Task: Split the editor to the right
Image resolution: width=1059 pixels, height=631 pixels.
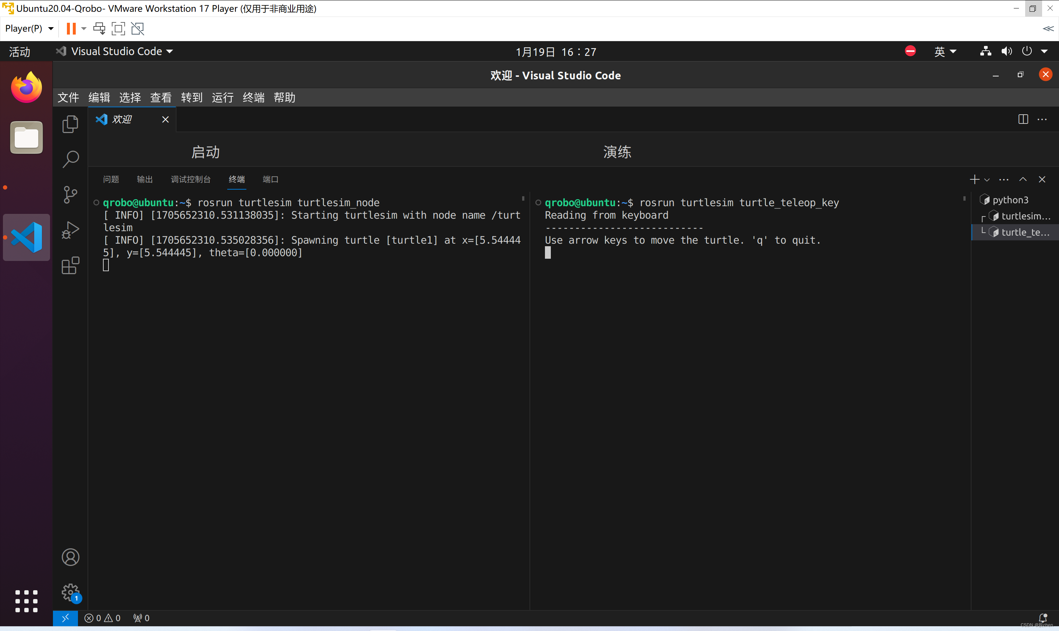Action: pos(1023,119)
